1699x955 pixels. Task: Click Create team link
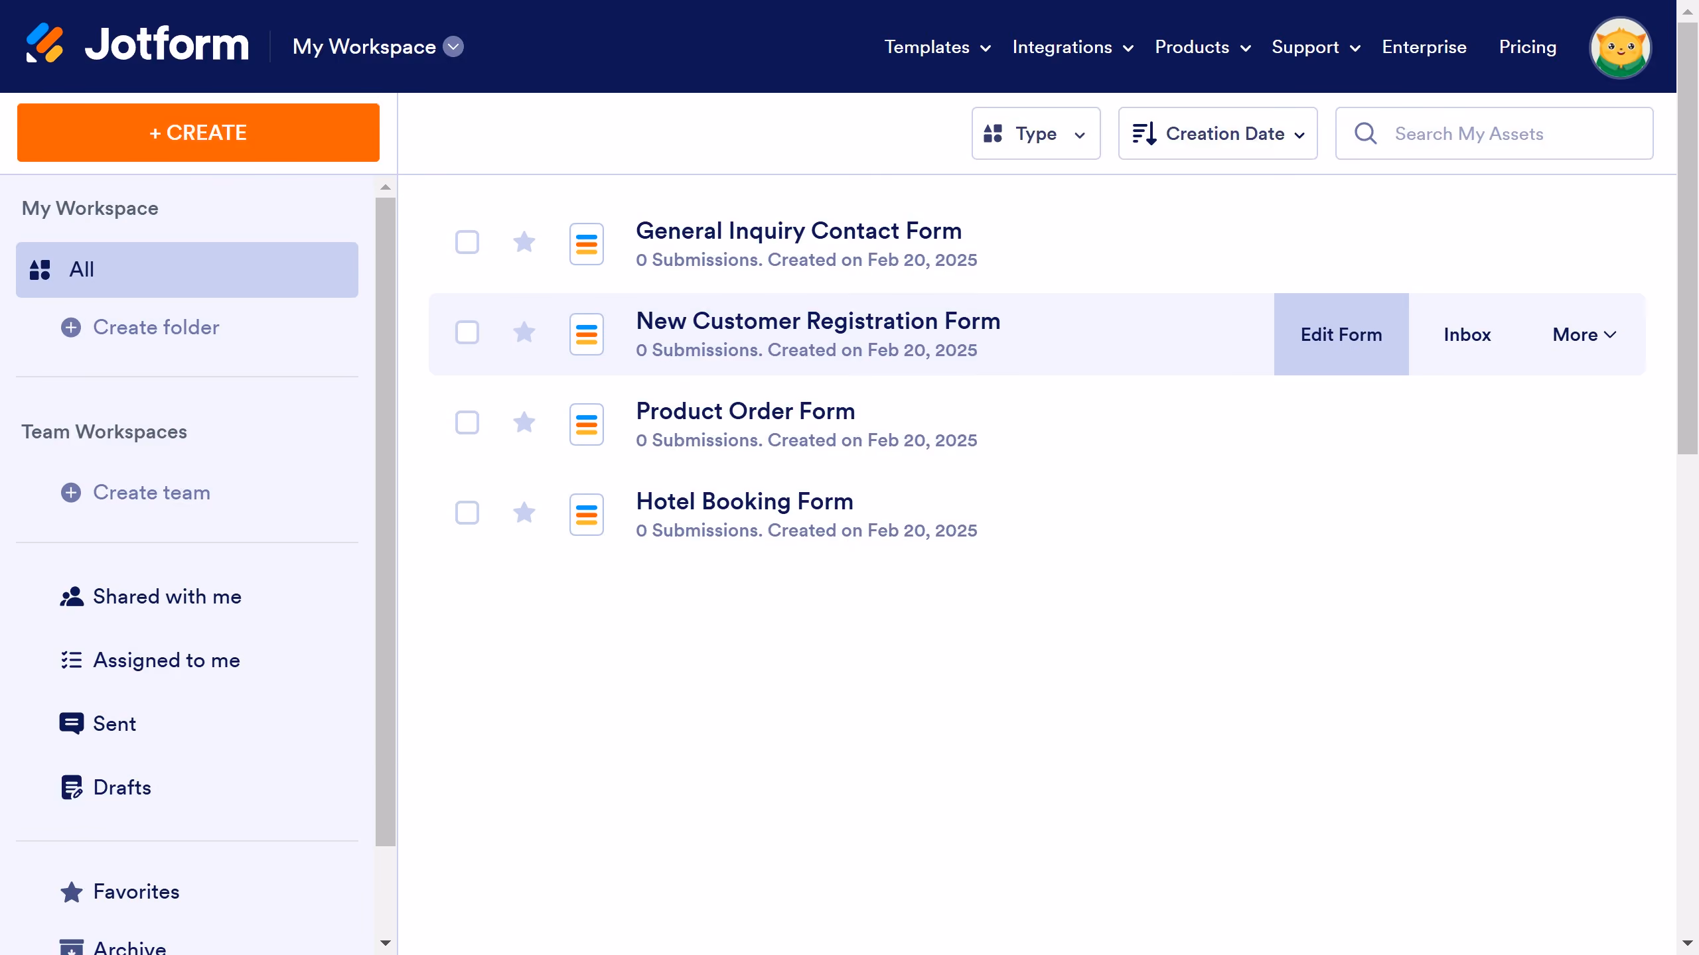click(x=151, y=493)
